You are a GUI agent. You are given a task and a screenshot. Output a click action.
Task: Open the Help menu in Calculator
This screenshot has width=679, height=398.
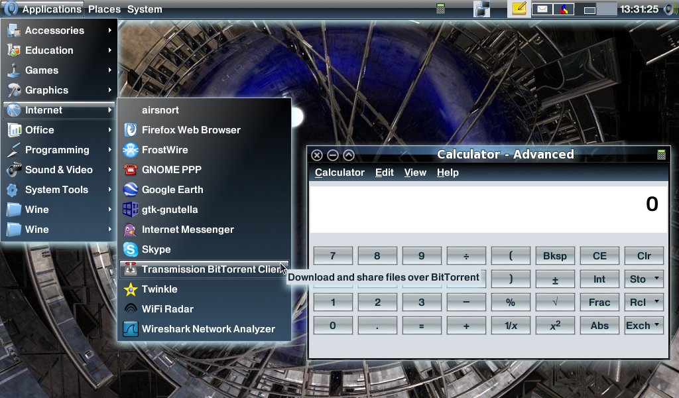(448, 172)
